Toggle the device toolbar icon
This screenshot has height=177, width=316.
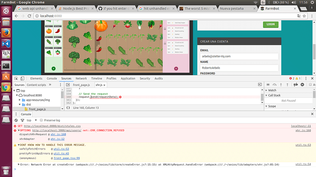22,79
